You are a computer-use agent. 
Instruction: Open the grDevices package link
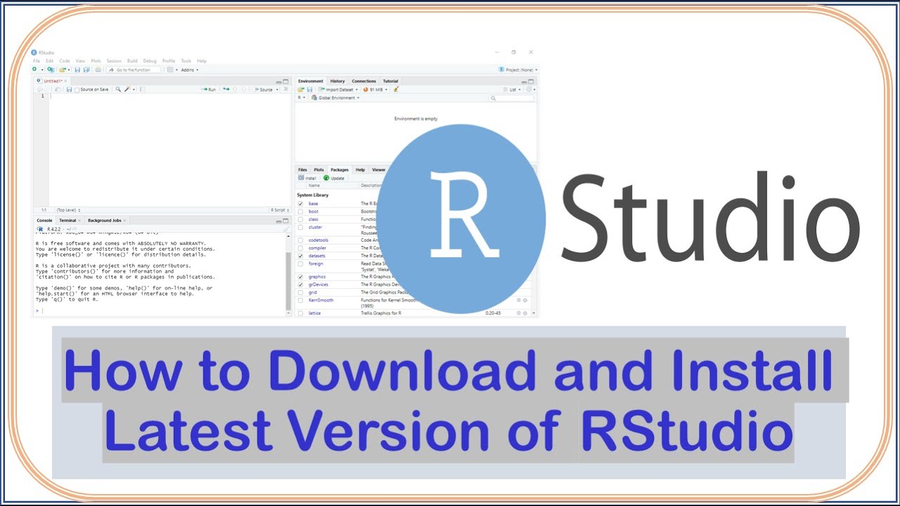pyautogui.click(x=318, y=285)
